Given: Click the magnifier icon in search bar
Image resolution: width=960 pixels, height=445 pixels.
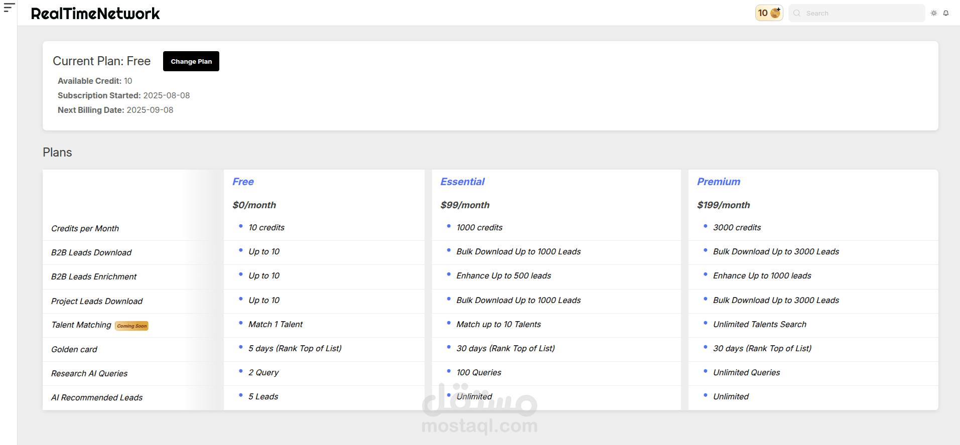Looking at the screenshot, I should pyautogui.click(x=797, y=13).
